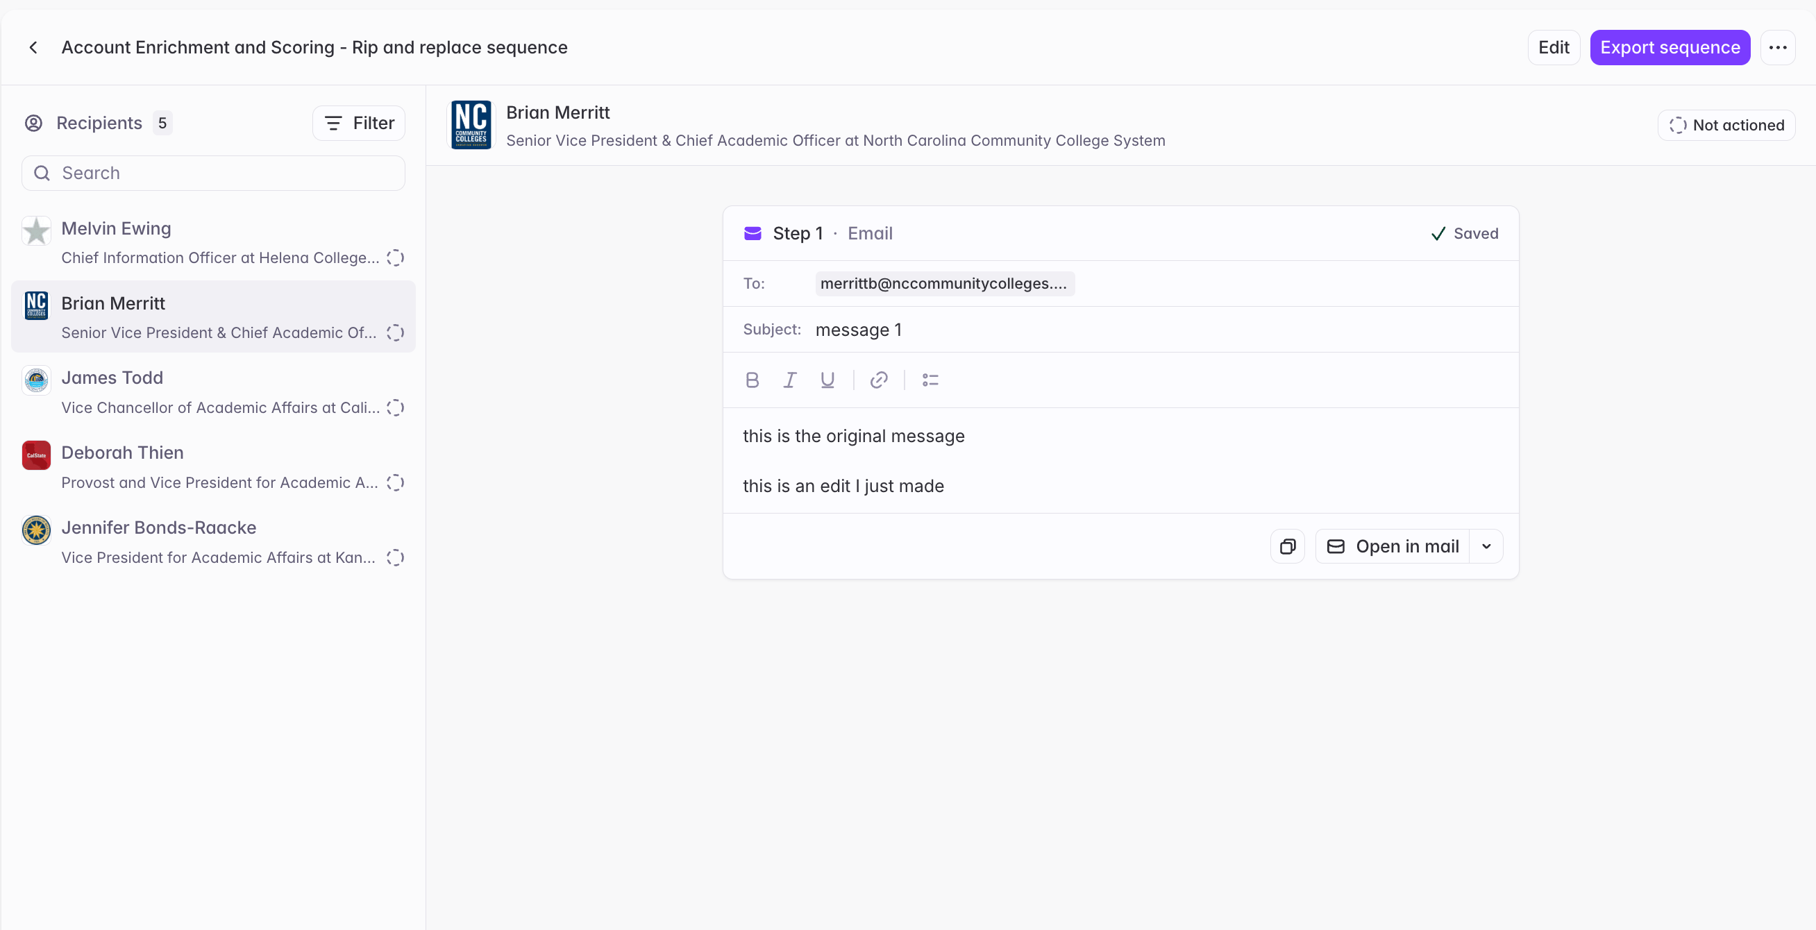Apply Underline formatting

click(x=827, y=380)
